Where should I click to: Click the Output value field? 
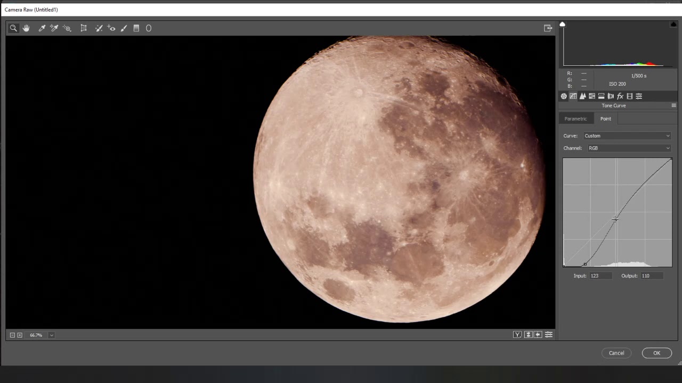(x=652, y=276)
